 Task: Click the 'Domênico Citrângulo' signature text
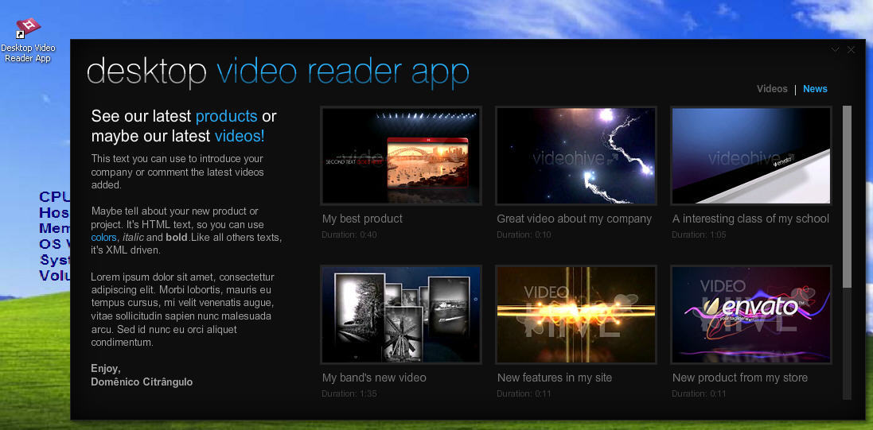point(142,382)
